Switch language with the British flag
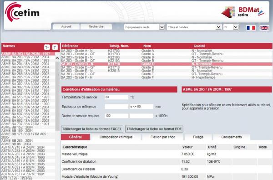 tap(264, 28)
